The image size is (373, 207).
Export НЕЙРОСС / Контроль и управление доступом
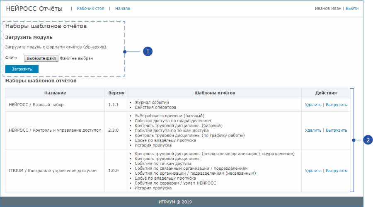coord(337,130)
